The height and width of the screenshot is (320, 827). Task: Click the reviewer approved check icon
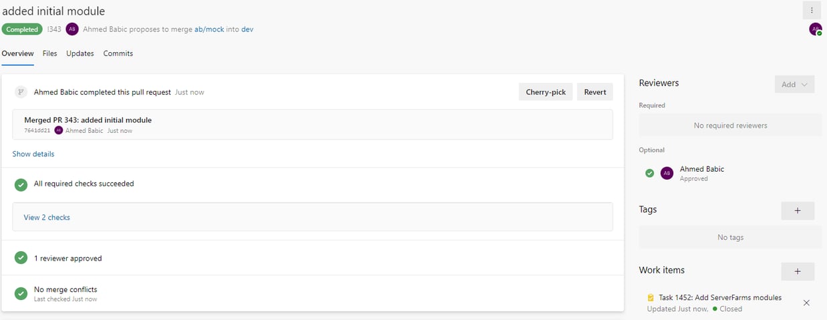click(21, 258)
